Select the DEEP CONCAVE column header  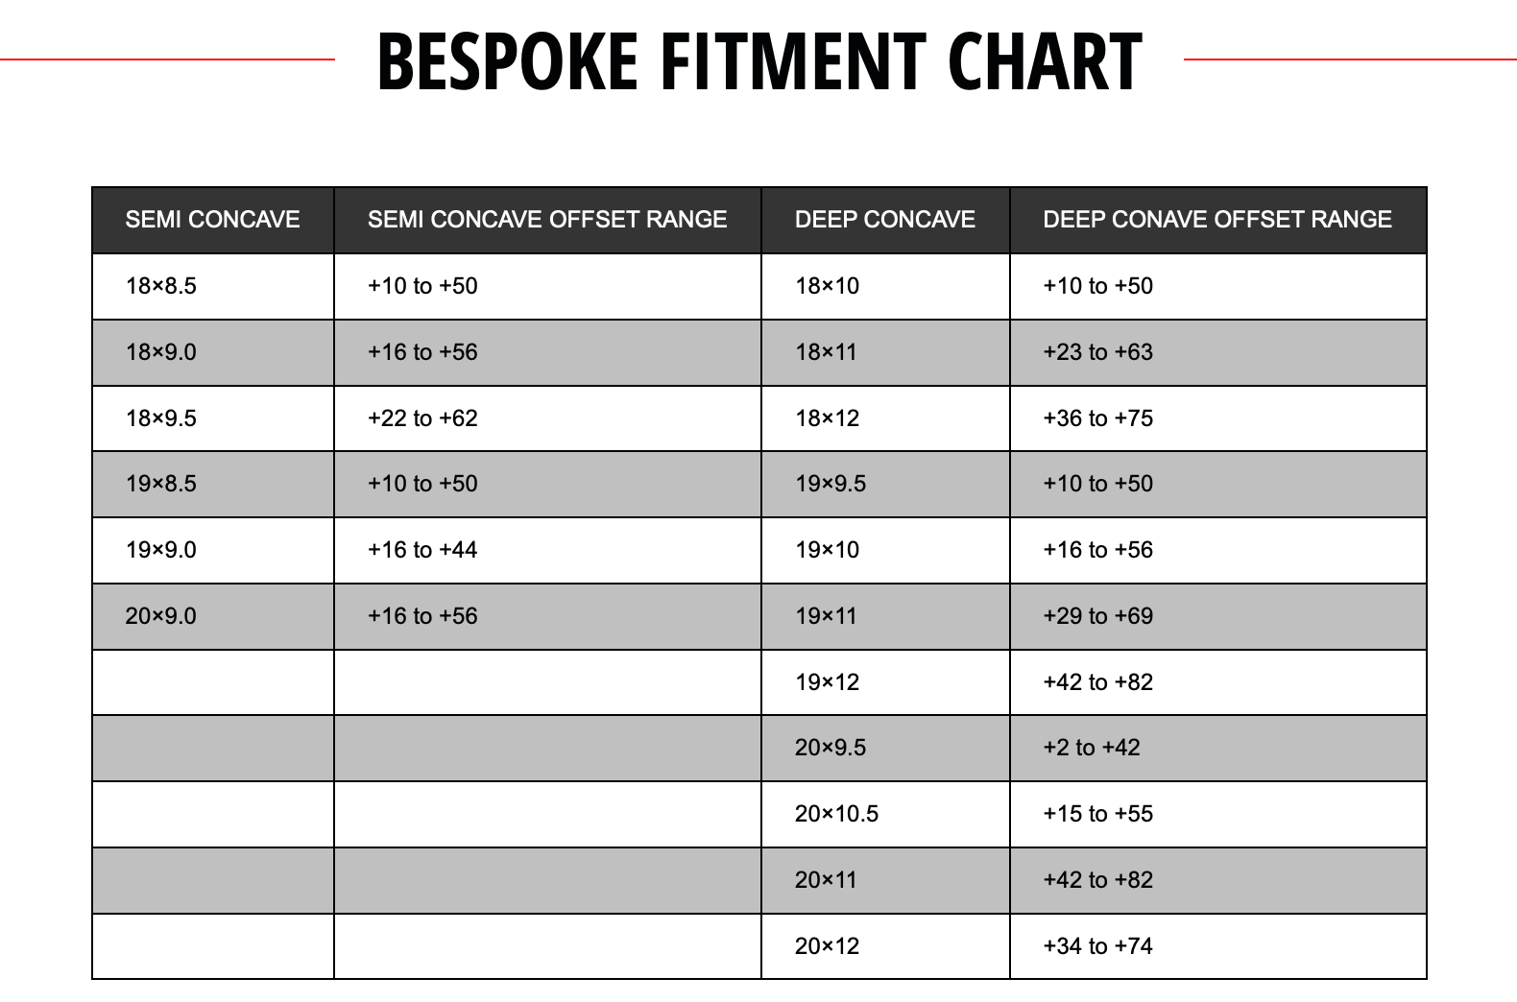[x=884, y=220]
